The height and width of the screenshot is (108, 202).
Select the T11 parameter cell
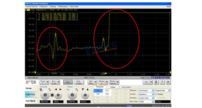pyautogui.click(x=98, y=91)
